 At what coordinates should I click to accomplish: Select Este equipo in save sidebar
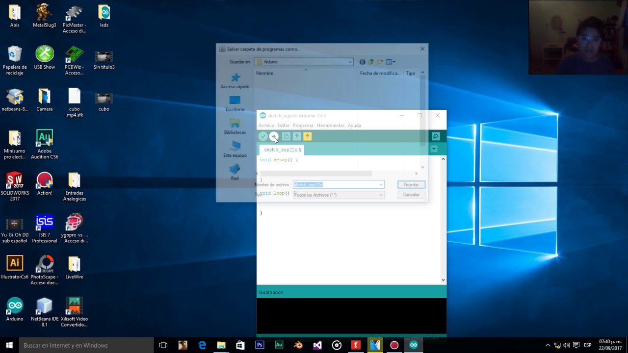[235, 149]
